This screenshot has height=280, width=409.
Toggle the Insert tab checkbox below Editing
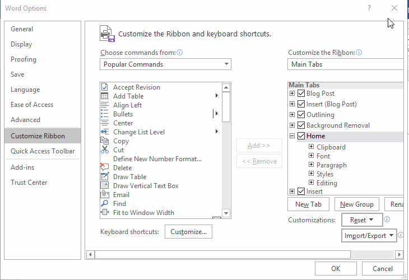(301, 192)
